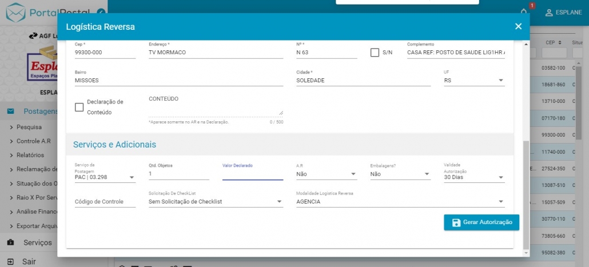Expand the Serviço da Postagem dropdown

coord(132,177)
